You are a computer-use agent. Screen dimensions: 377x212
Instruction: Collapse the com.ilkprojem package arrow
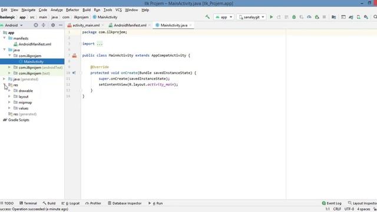tap(9, 55)
